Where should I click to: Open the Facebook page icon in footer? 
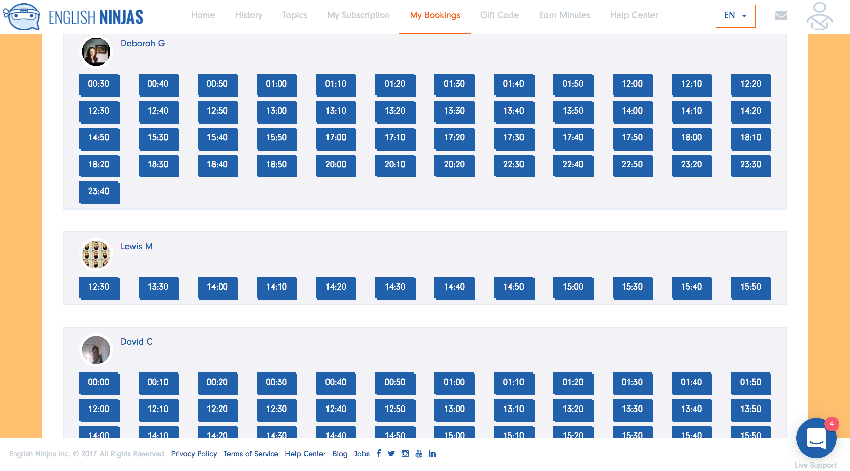point(379,454)
